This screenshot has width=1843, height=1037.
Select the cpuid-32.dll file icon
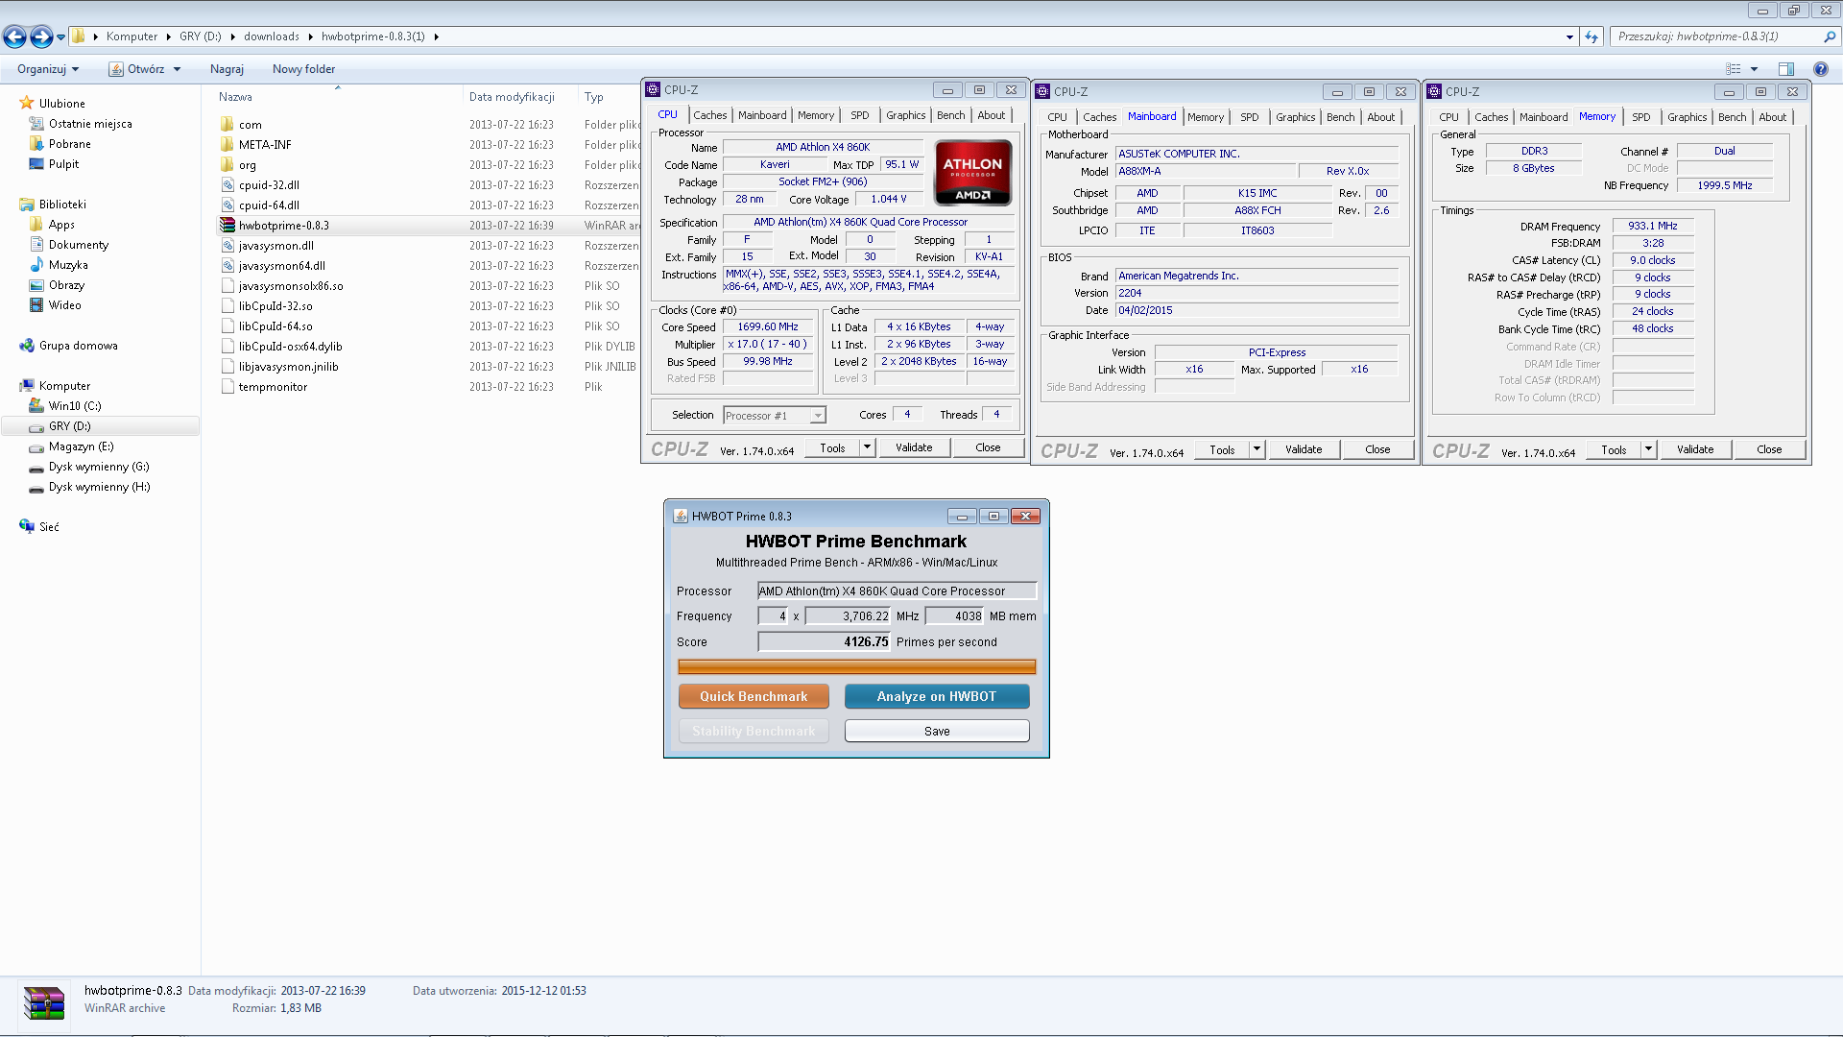point(227,184)
